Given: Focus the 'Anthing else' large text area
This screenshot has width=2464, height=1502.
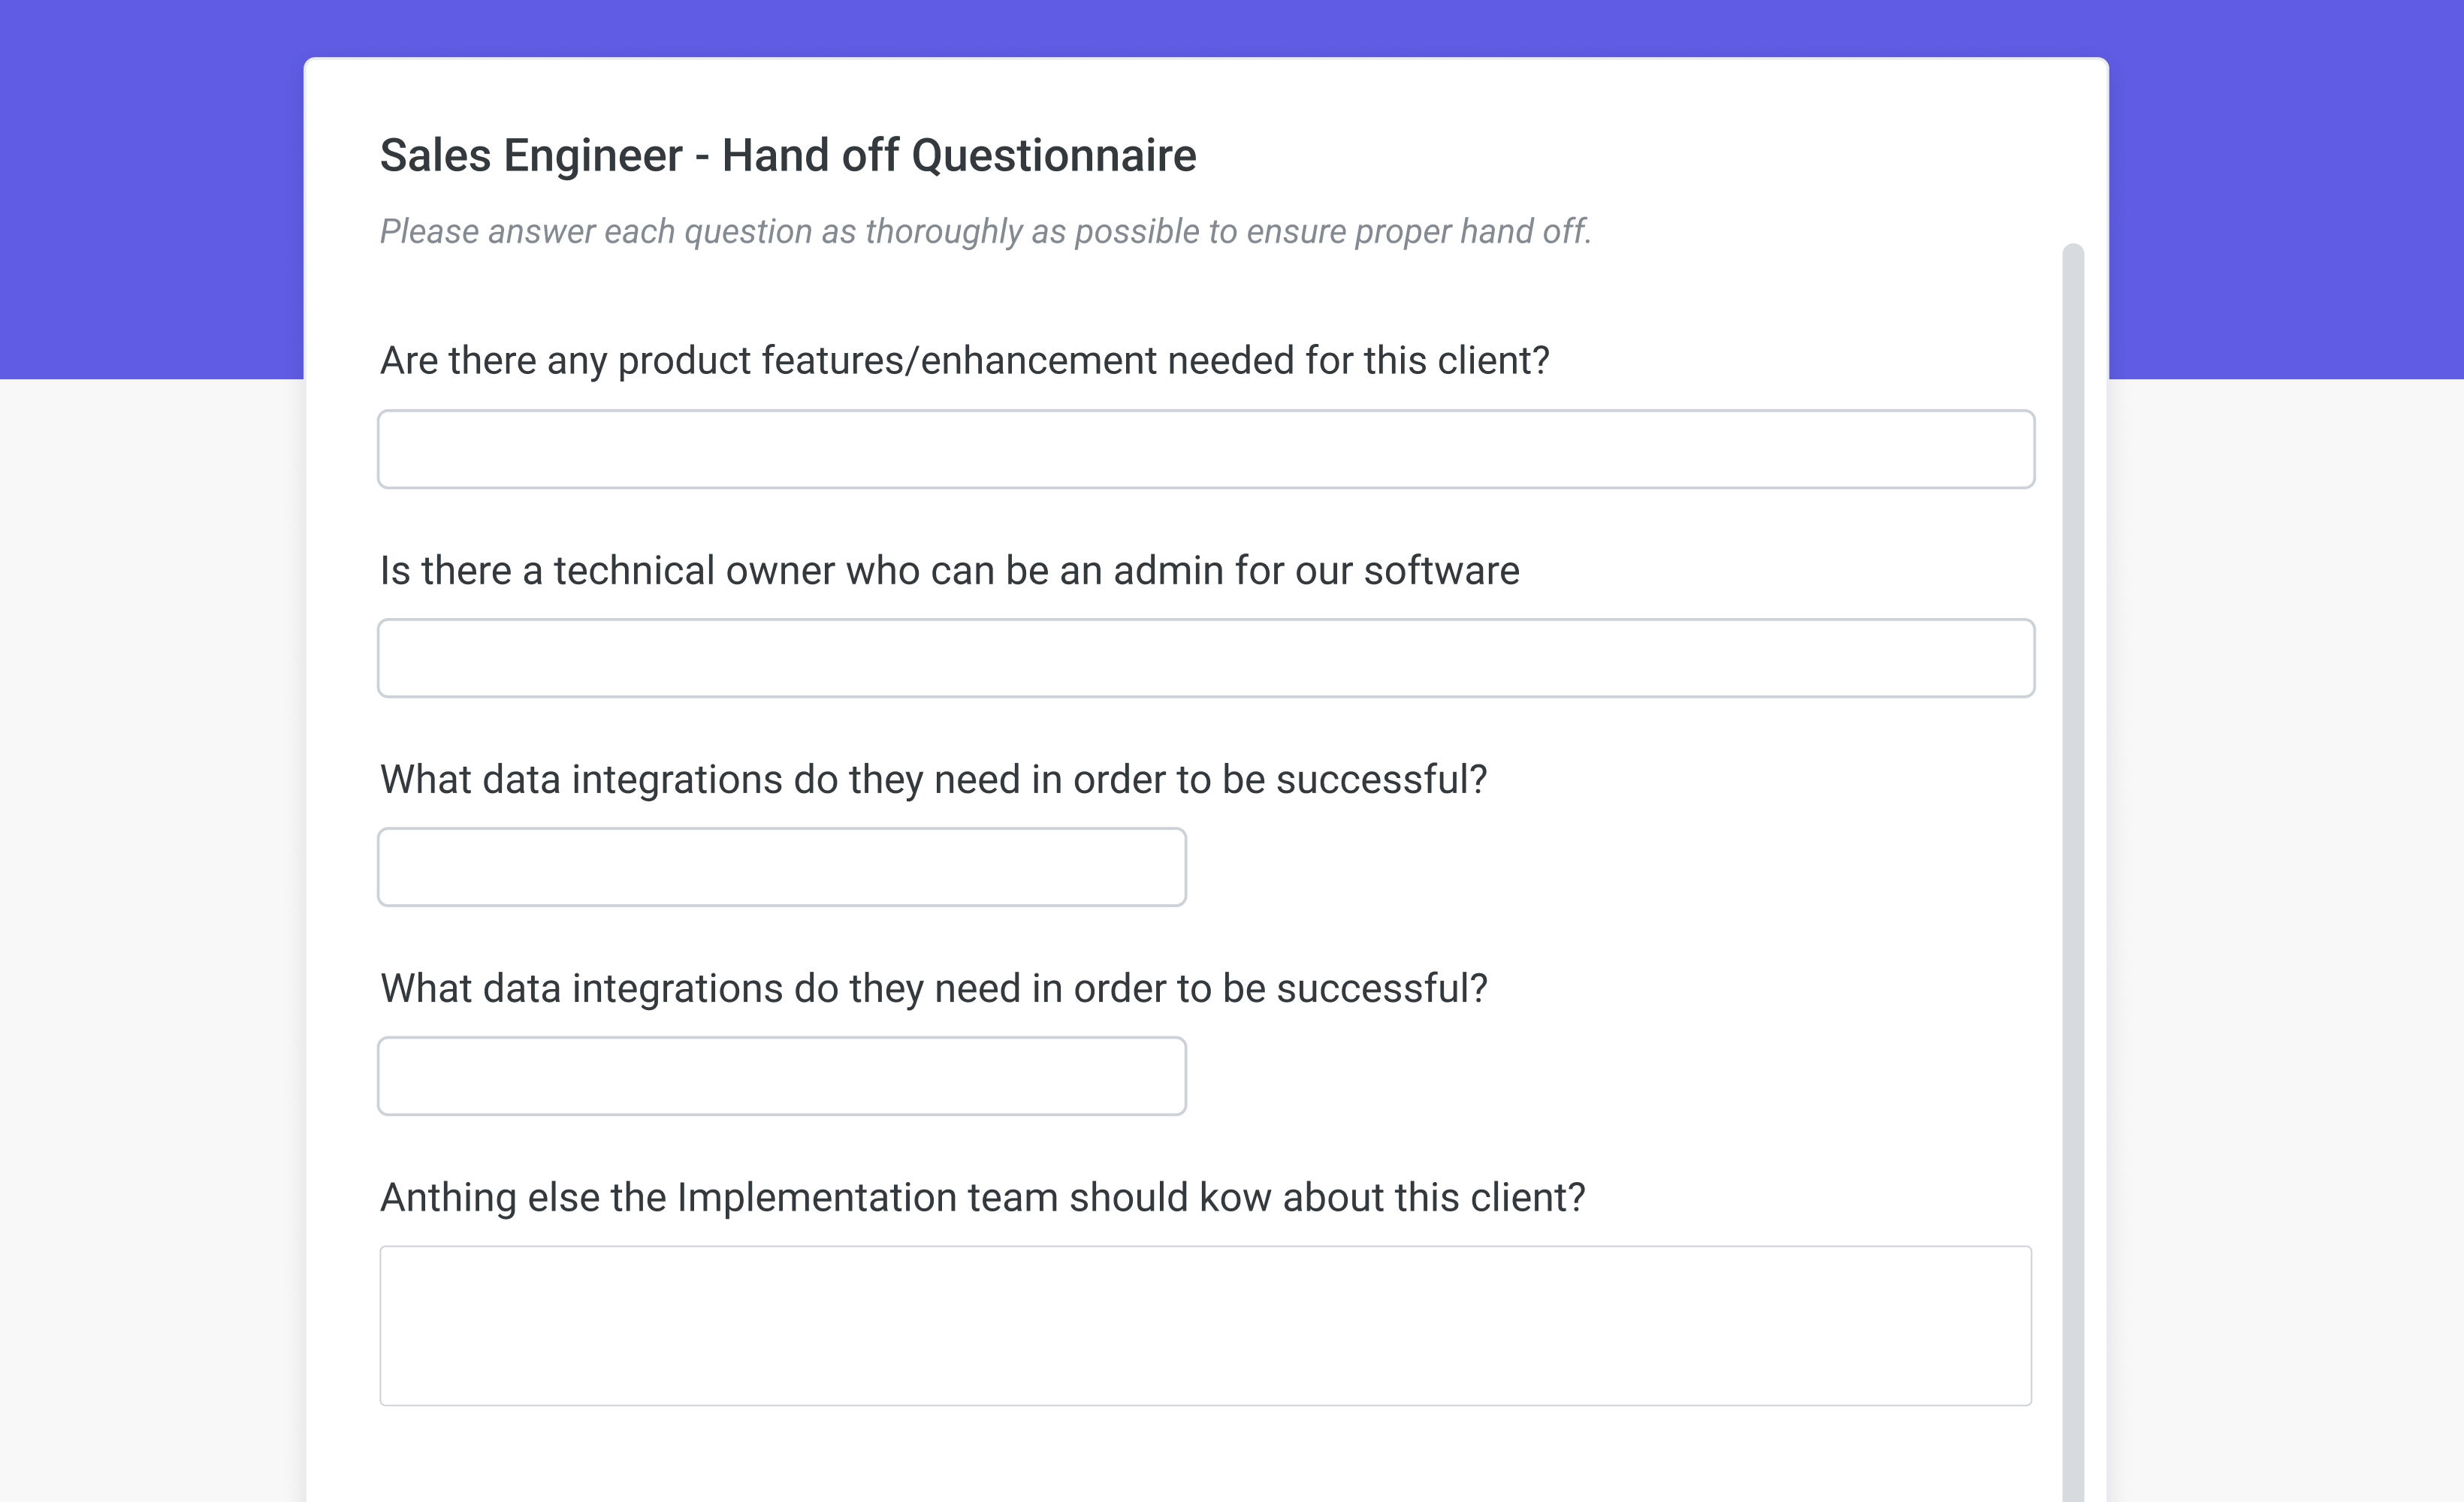Looking at the screenshot, I should tap(1206, 1326).
